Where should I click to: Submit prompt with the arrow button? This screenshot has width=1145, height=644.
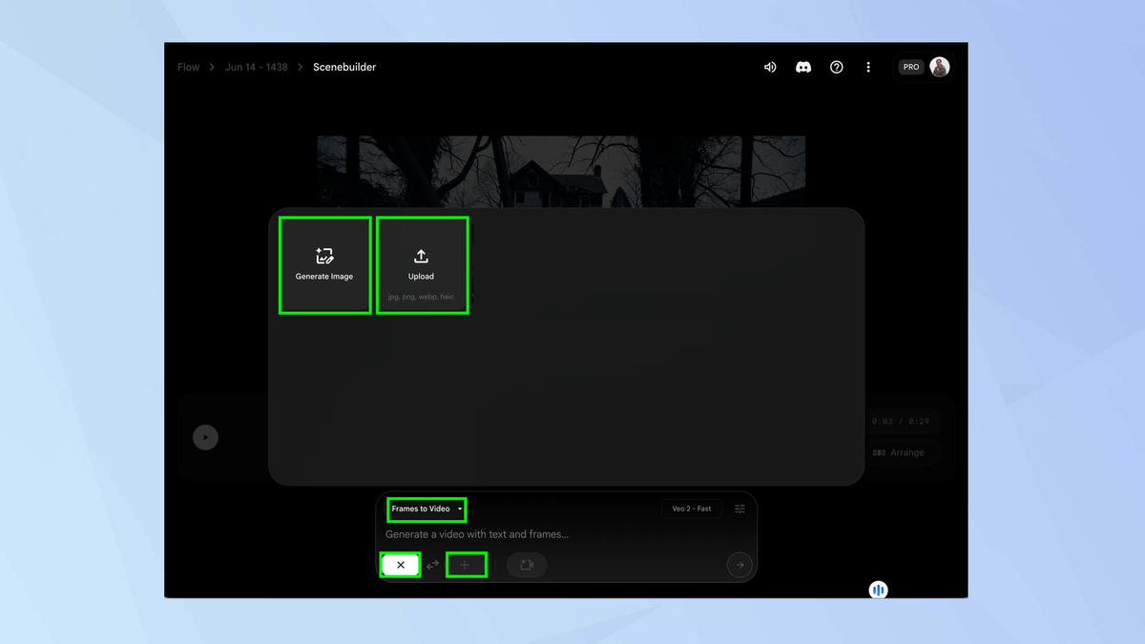coord(739,565)
